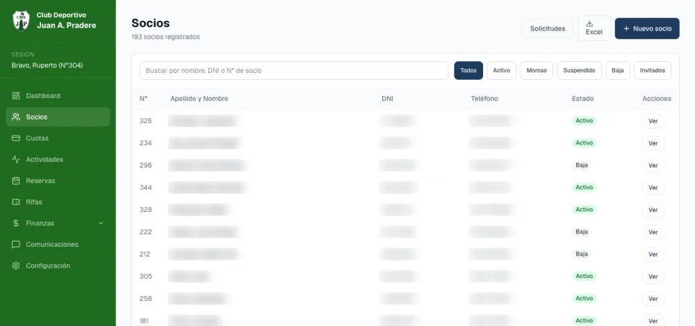695x326 pixels.
Task: View details of socio number 326
Action: pos(653,121)
